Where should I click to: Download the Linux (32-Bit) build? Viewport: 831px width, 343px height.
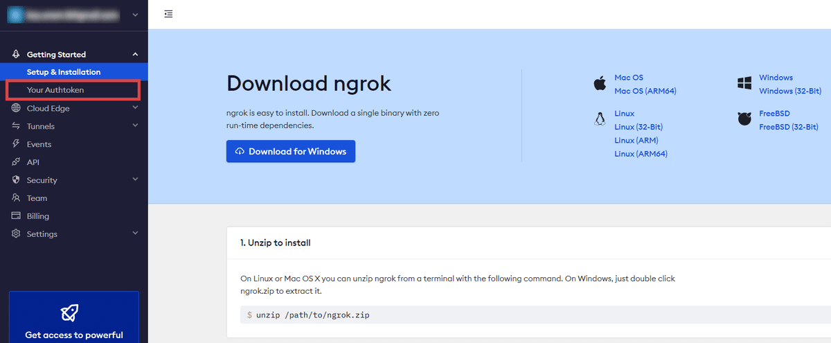point(638,127)
